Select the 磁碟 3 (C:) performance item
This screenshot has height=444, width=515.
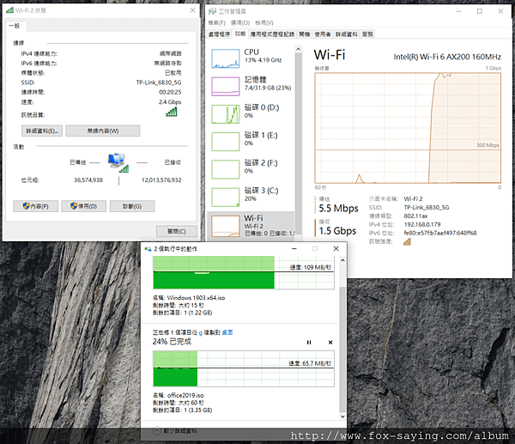[251, 197]
